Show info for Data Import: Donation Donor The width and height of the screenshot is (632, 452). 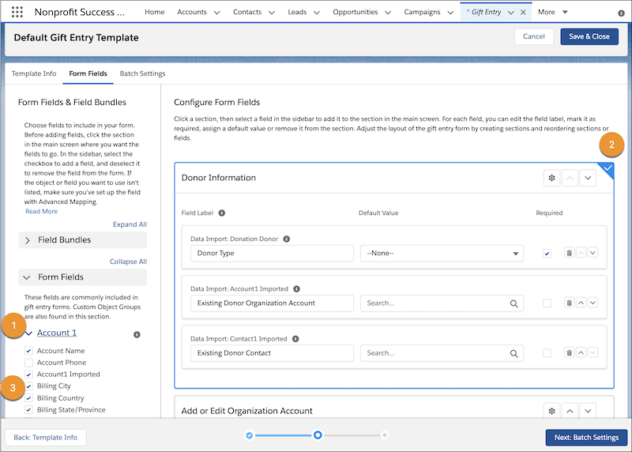[287, 239]
